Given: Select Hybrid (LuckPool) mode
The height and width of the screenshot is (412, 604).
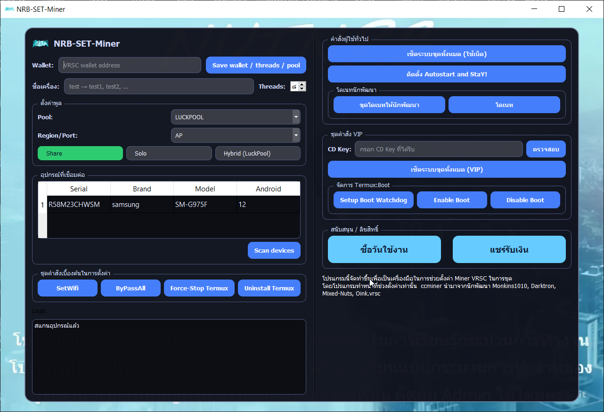Looking at the screenshot, I should (x=258, y=153).
